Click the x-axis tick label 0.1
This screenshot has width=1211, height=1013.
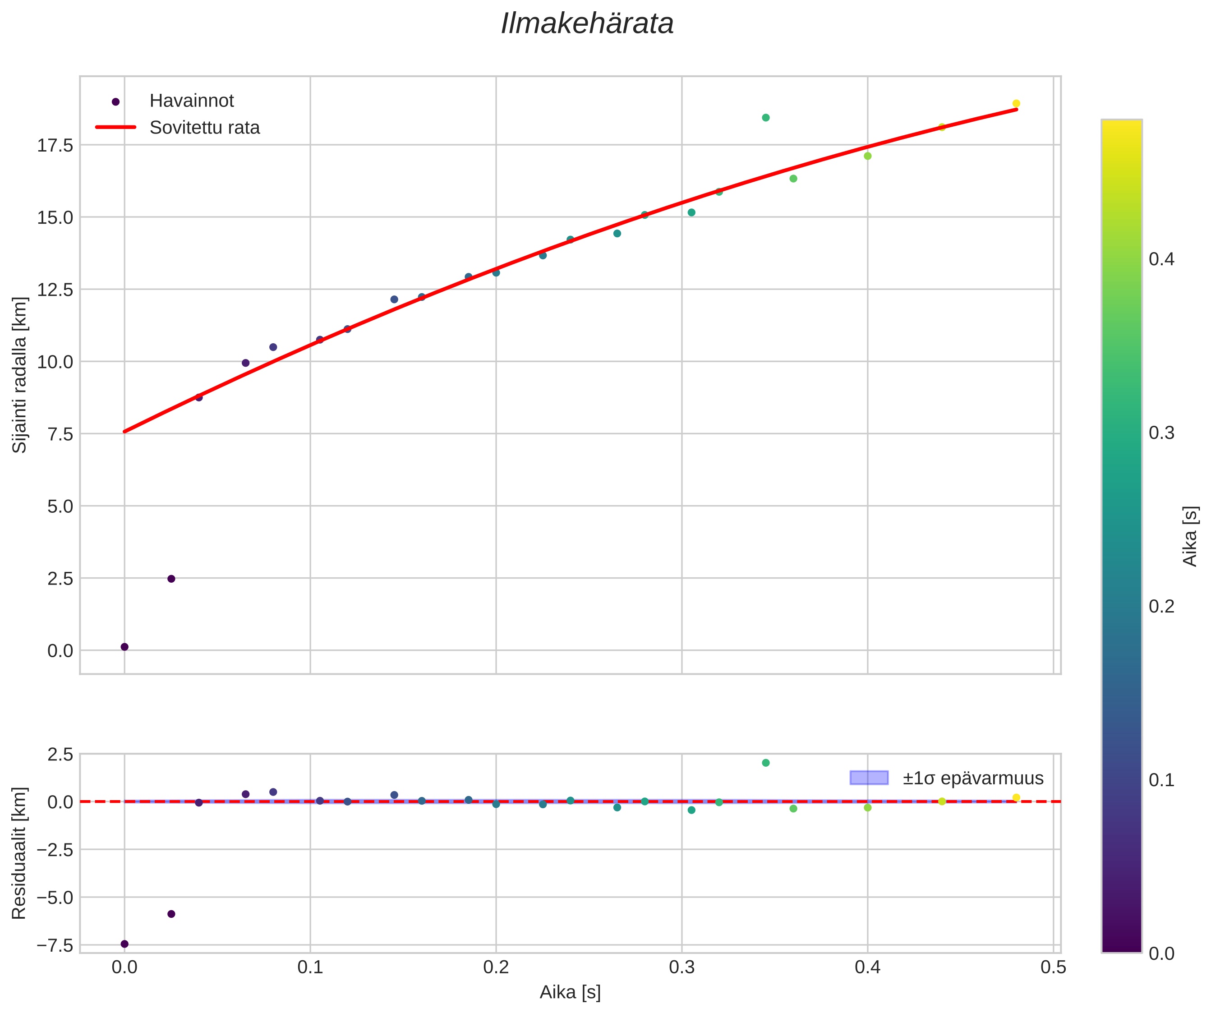(x=310, y=967)
